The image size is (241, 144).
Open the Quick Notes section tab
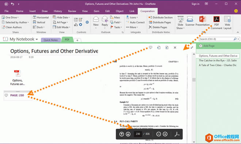click(50, 40)
